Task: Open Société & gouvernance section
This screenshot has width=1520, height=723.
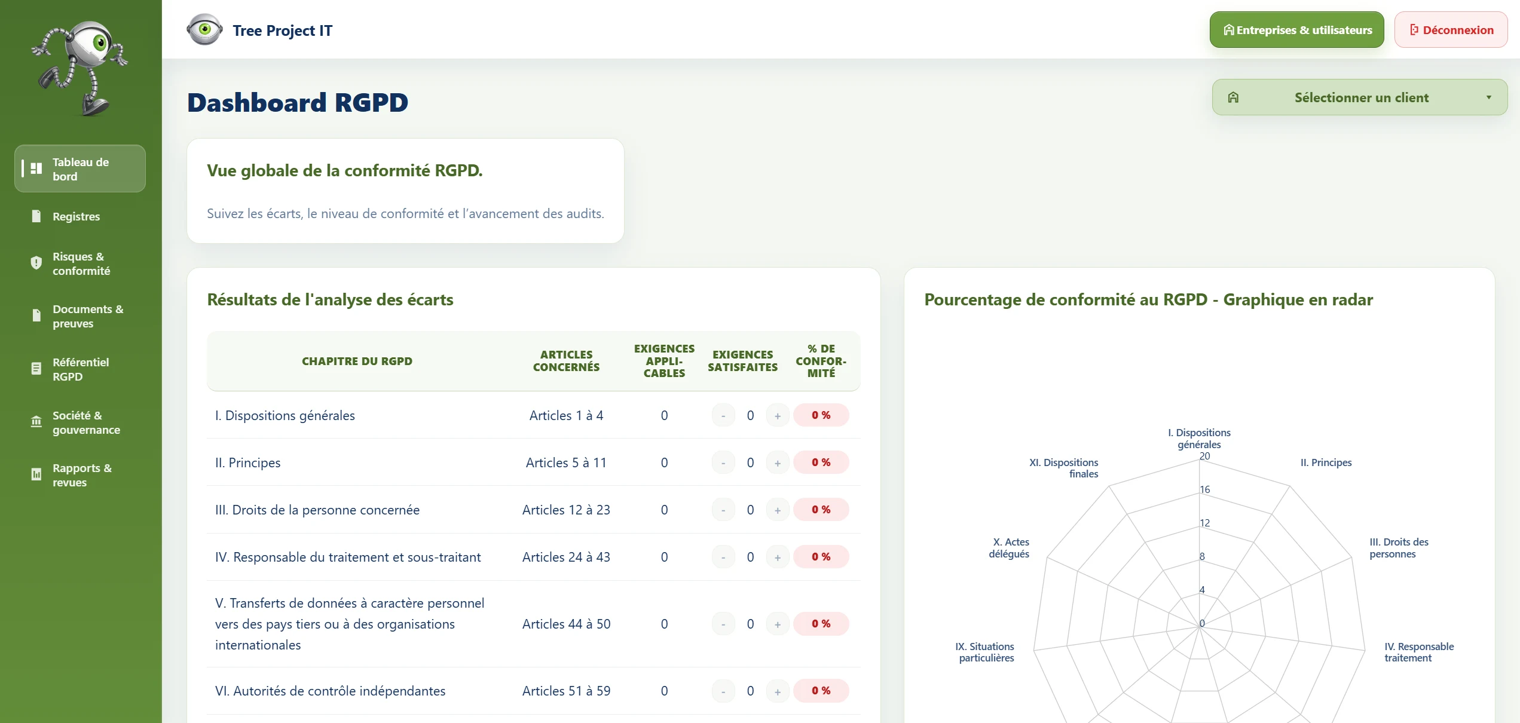Action: (80, 422)
